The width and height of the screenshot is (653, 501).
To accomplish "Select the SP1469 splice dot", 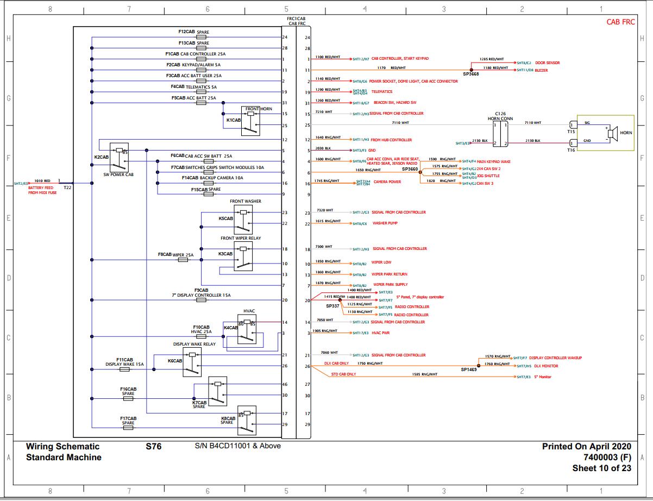I will (x=479, y=365).
